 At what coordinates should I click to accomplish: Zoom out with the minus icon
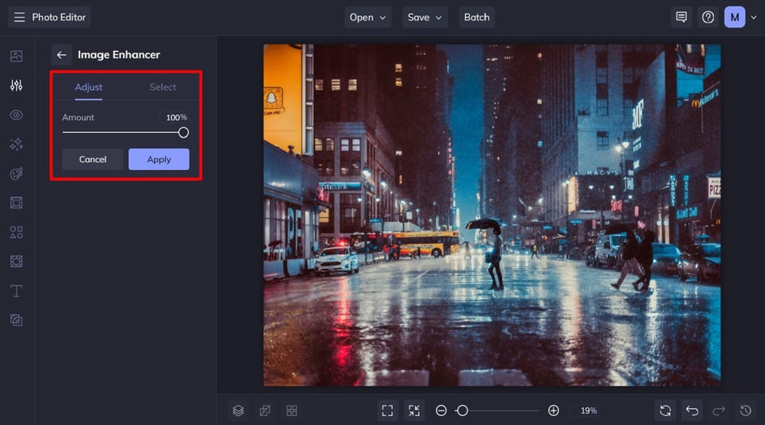(441, 410)
